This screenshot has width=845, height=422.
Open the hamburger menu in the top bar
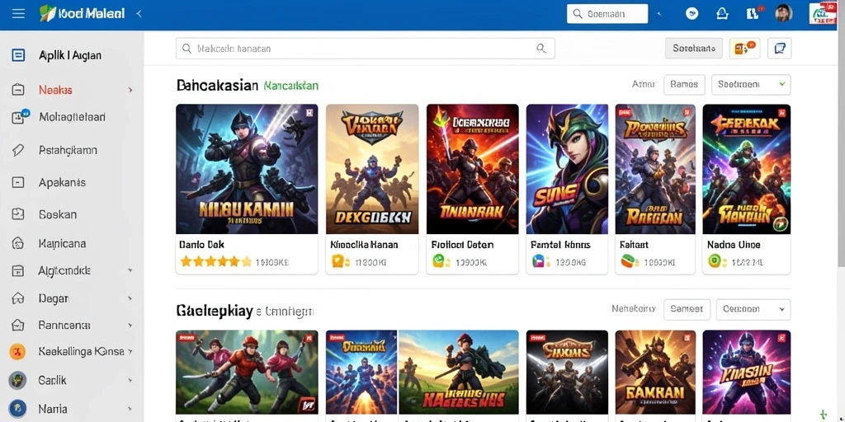point(18,13)
